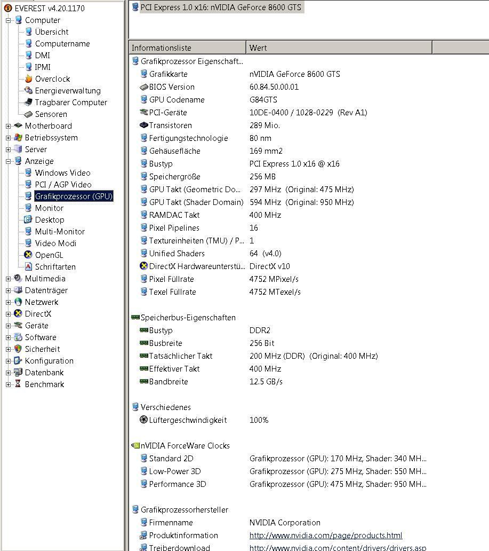489x551 pixels.
Task: Click the Overclock flame icon
Action: point(28,78)
